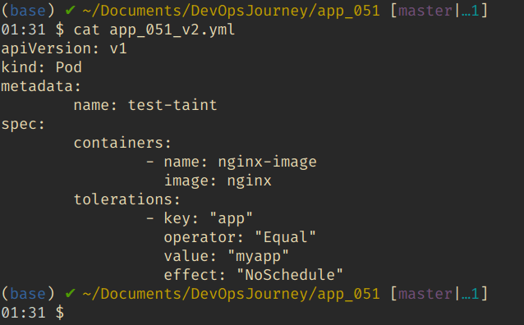The height and width of the screenshot is (325, 524).
Task: Click the 'metadata:' key
Action: click(x=41, y=86)
